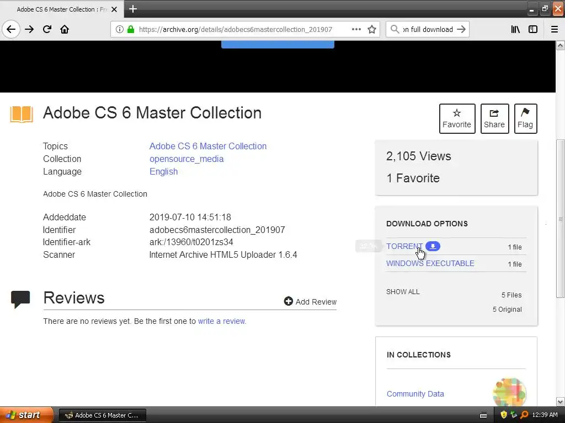Click the blue button above the black banner
Image resolution: width=565 pixels, height=423 pixels.
pyautogui.click(x=278, y=44)
